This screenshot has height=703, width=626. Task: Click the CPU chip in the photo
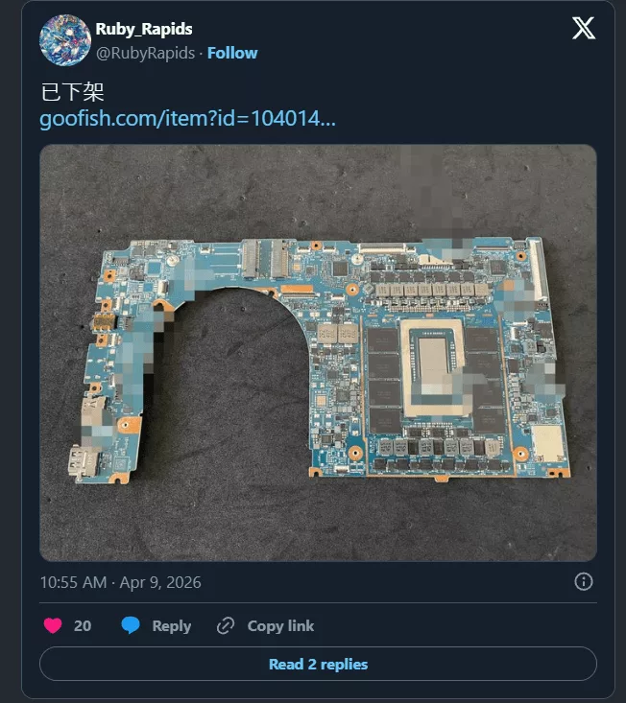tap(434, 366)
